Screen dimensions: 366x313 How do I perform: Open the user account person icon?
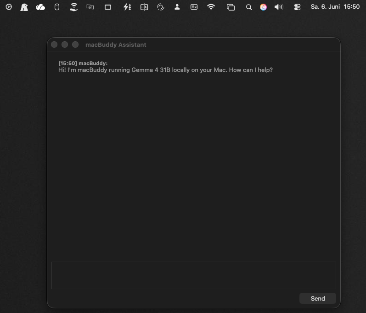(x=177, y=7)
